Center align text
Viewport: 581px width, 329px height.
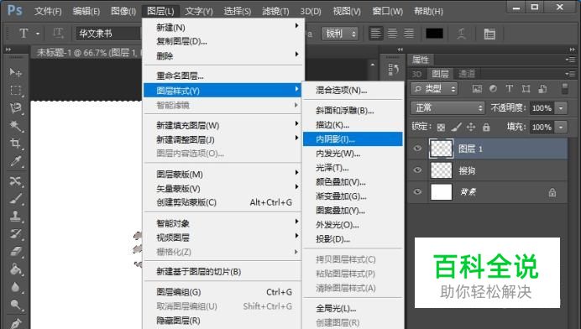click(392, 34)
